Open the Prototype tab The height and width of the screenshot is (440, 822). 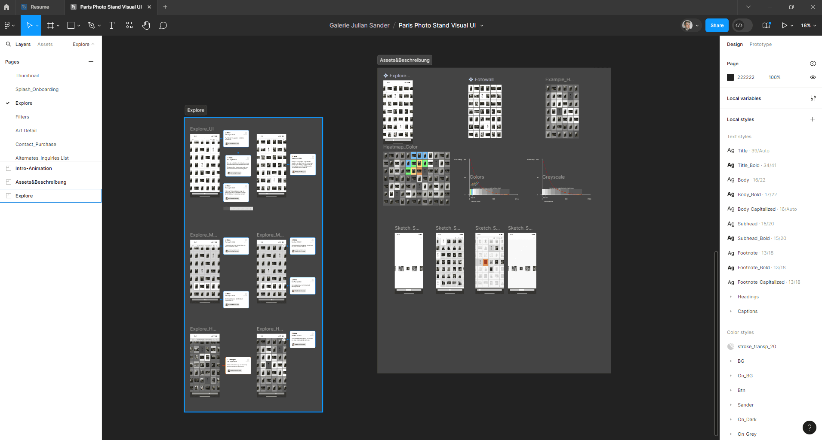coord(760,44)
